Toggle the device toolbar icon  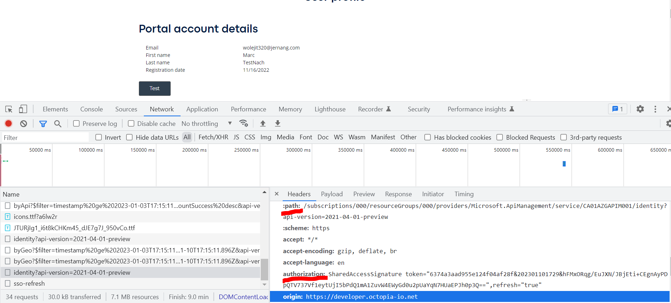[23, 109]
